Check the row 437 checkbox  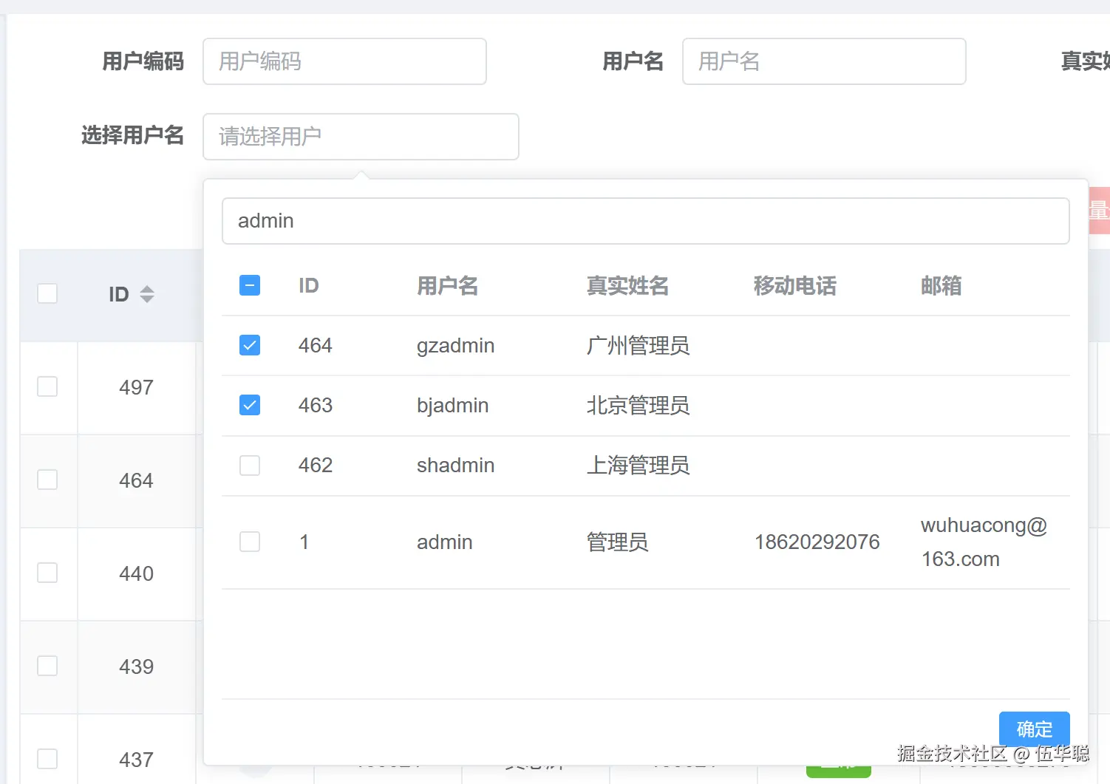(x=47, y=759)
